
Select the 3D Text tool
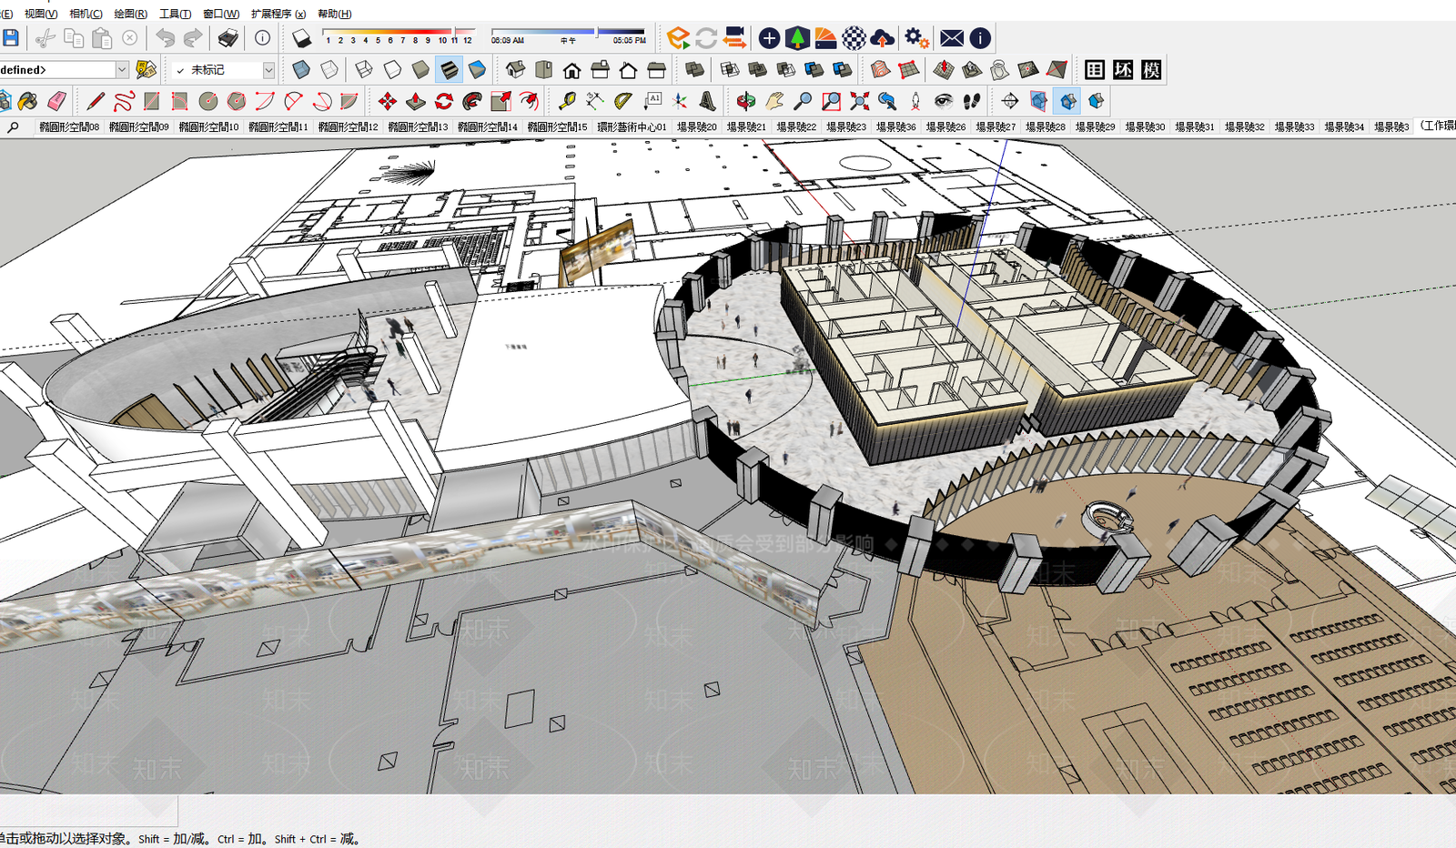pyautogui.click(x=707, y=101)
